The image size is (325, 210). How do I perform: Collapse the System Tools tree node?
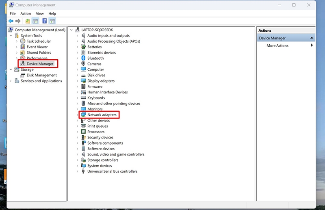click(x=11, y=35)
